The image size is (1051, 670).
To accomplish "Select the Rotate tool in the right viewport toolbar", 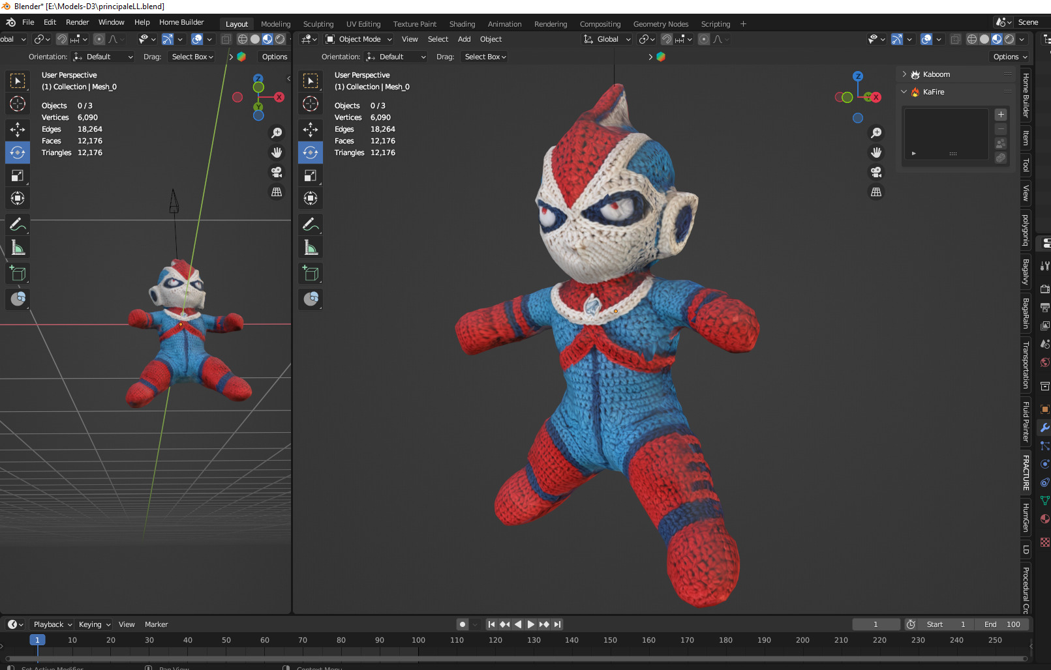I will pos(311,153).
